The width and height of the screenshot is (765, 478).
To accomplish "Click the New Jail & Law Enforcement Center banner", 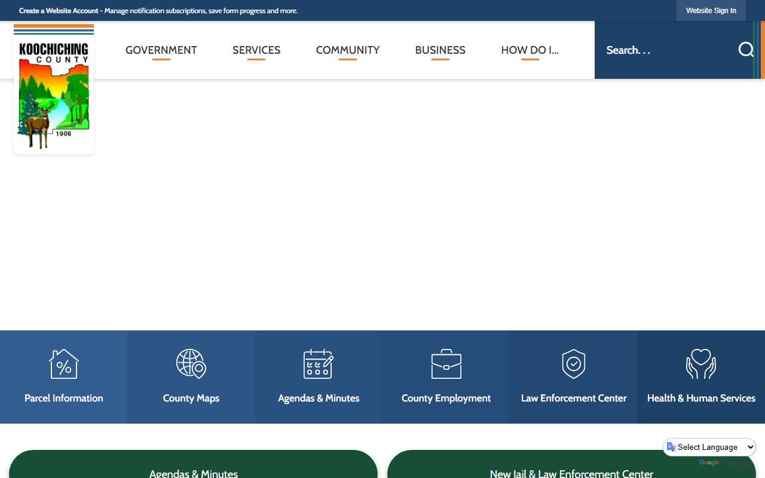I will [571, 464].
